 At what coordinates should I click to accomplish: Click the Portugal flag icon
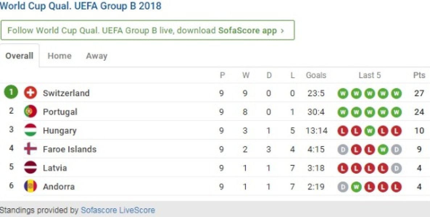click(30, 111)
